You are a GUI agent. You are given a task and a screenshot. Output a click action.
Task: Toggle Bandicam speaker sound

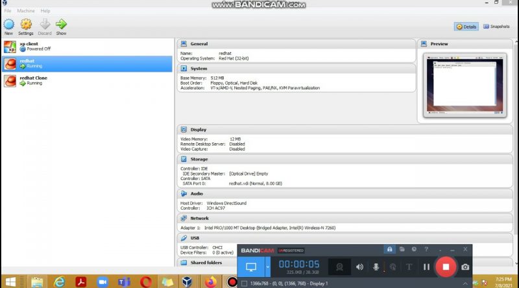359,267
